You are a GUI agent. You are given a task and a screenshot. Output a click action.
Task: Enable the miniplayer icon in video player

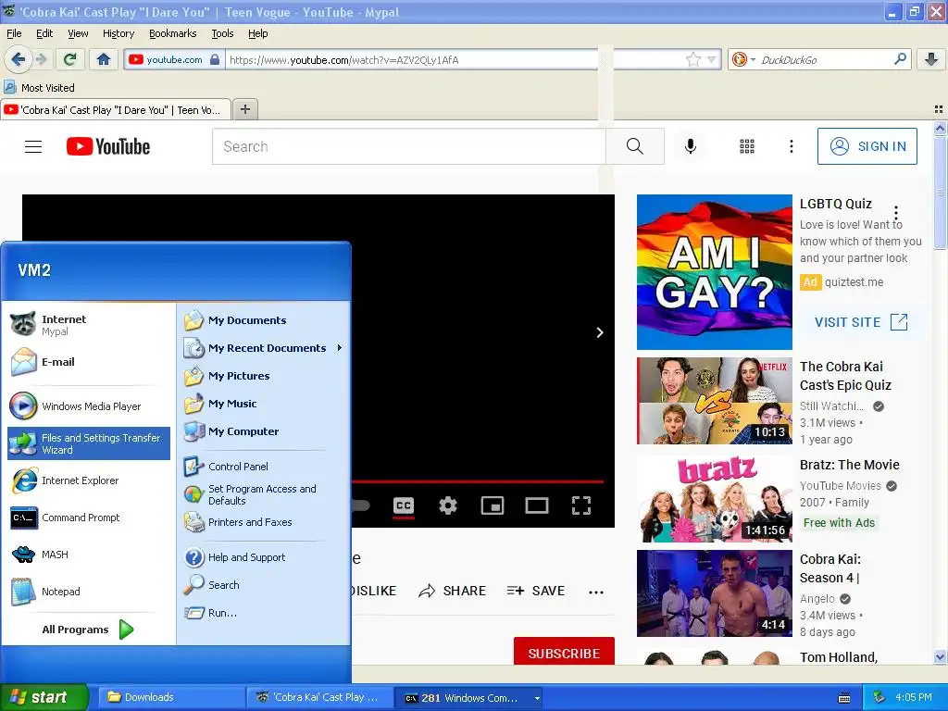click(x=493, y=505)
